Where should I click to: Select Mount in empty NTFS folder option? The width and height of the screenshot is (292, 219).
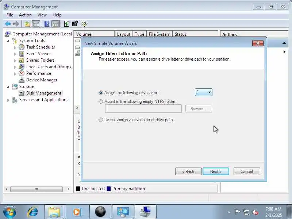click(x=101, y=101)
